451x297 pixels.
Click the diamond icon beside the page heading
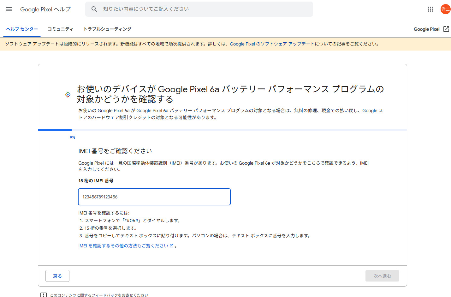[x=68, y=94]
